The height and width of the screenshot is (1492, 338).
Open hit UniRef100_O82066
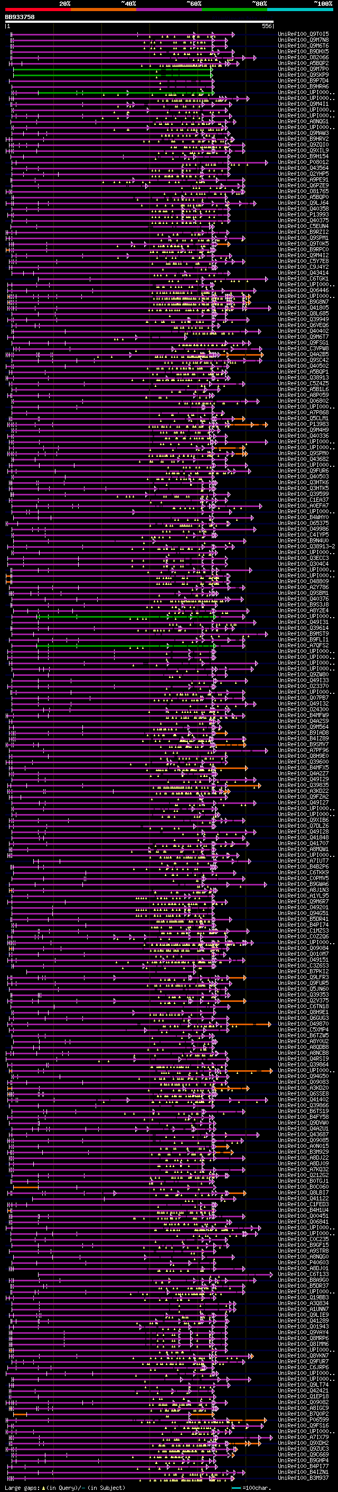(x=303, y=57)
